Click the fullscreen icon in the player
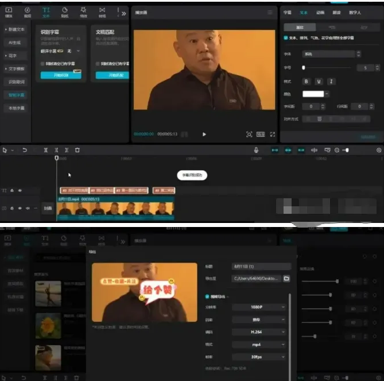 [272, 134]
